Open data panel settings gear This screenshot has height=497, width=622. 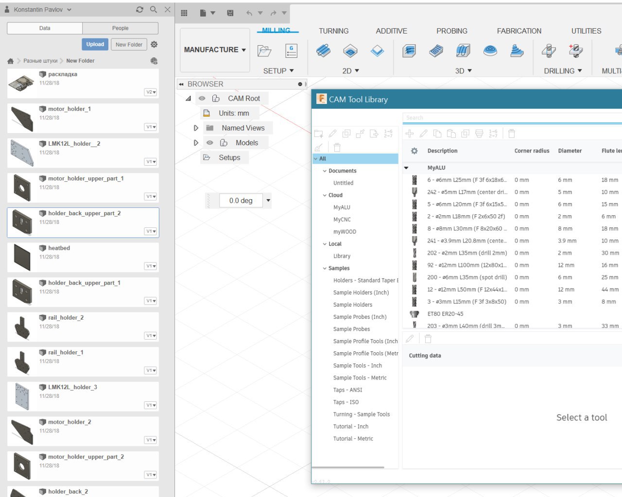click(154, 44)
